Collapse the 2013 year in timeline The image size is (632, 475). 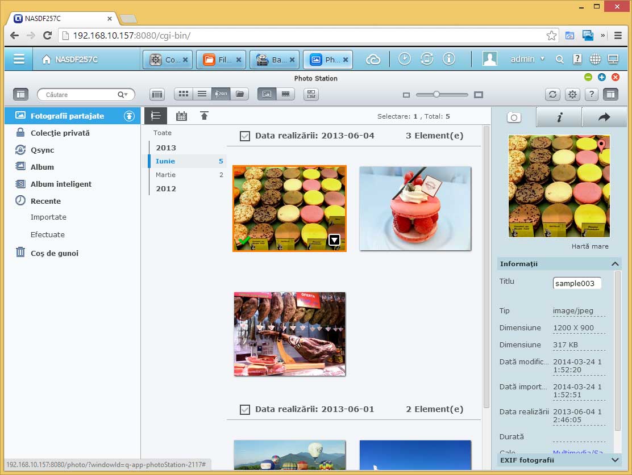[165, 148]
